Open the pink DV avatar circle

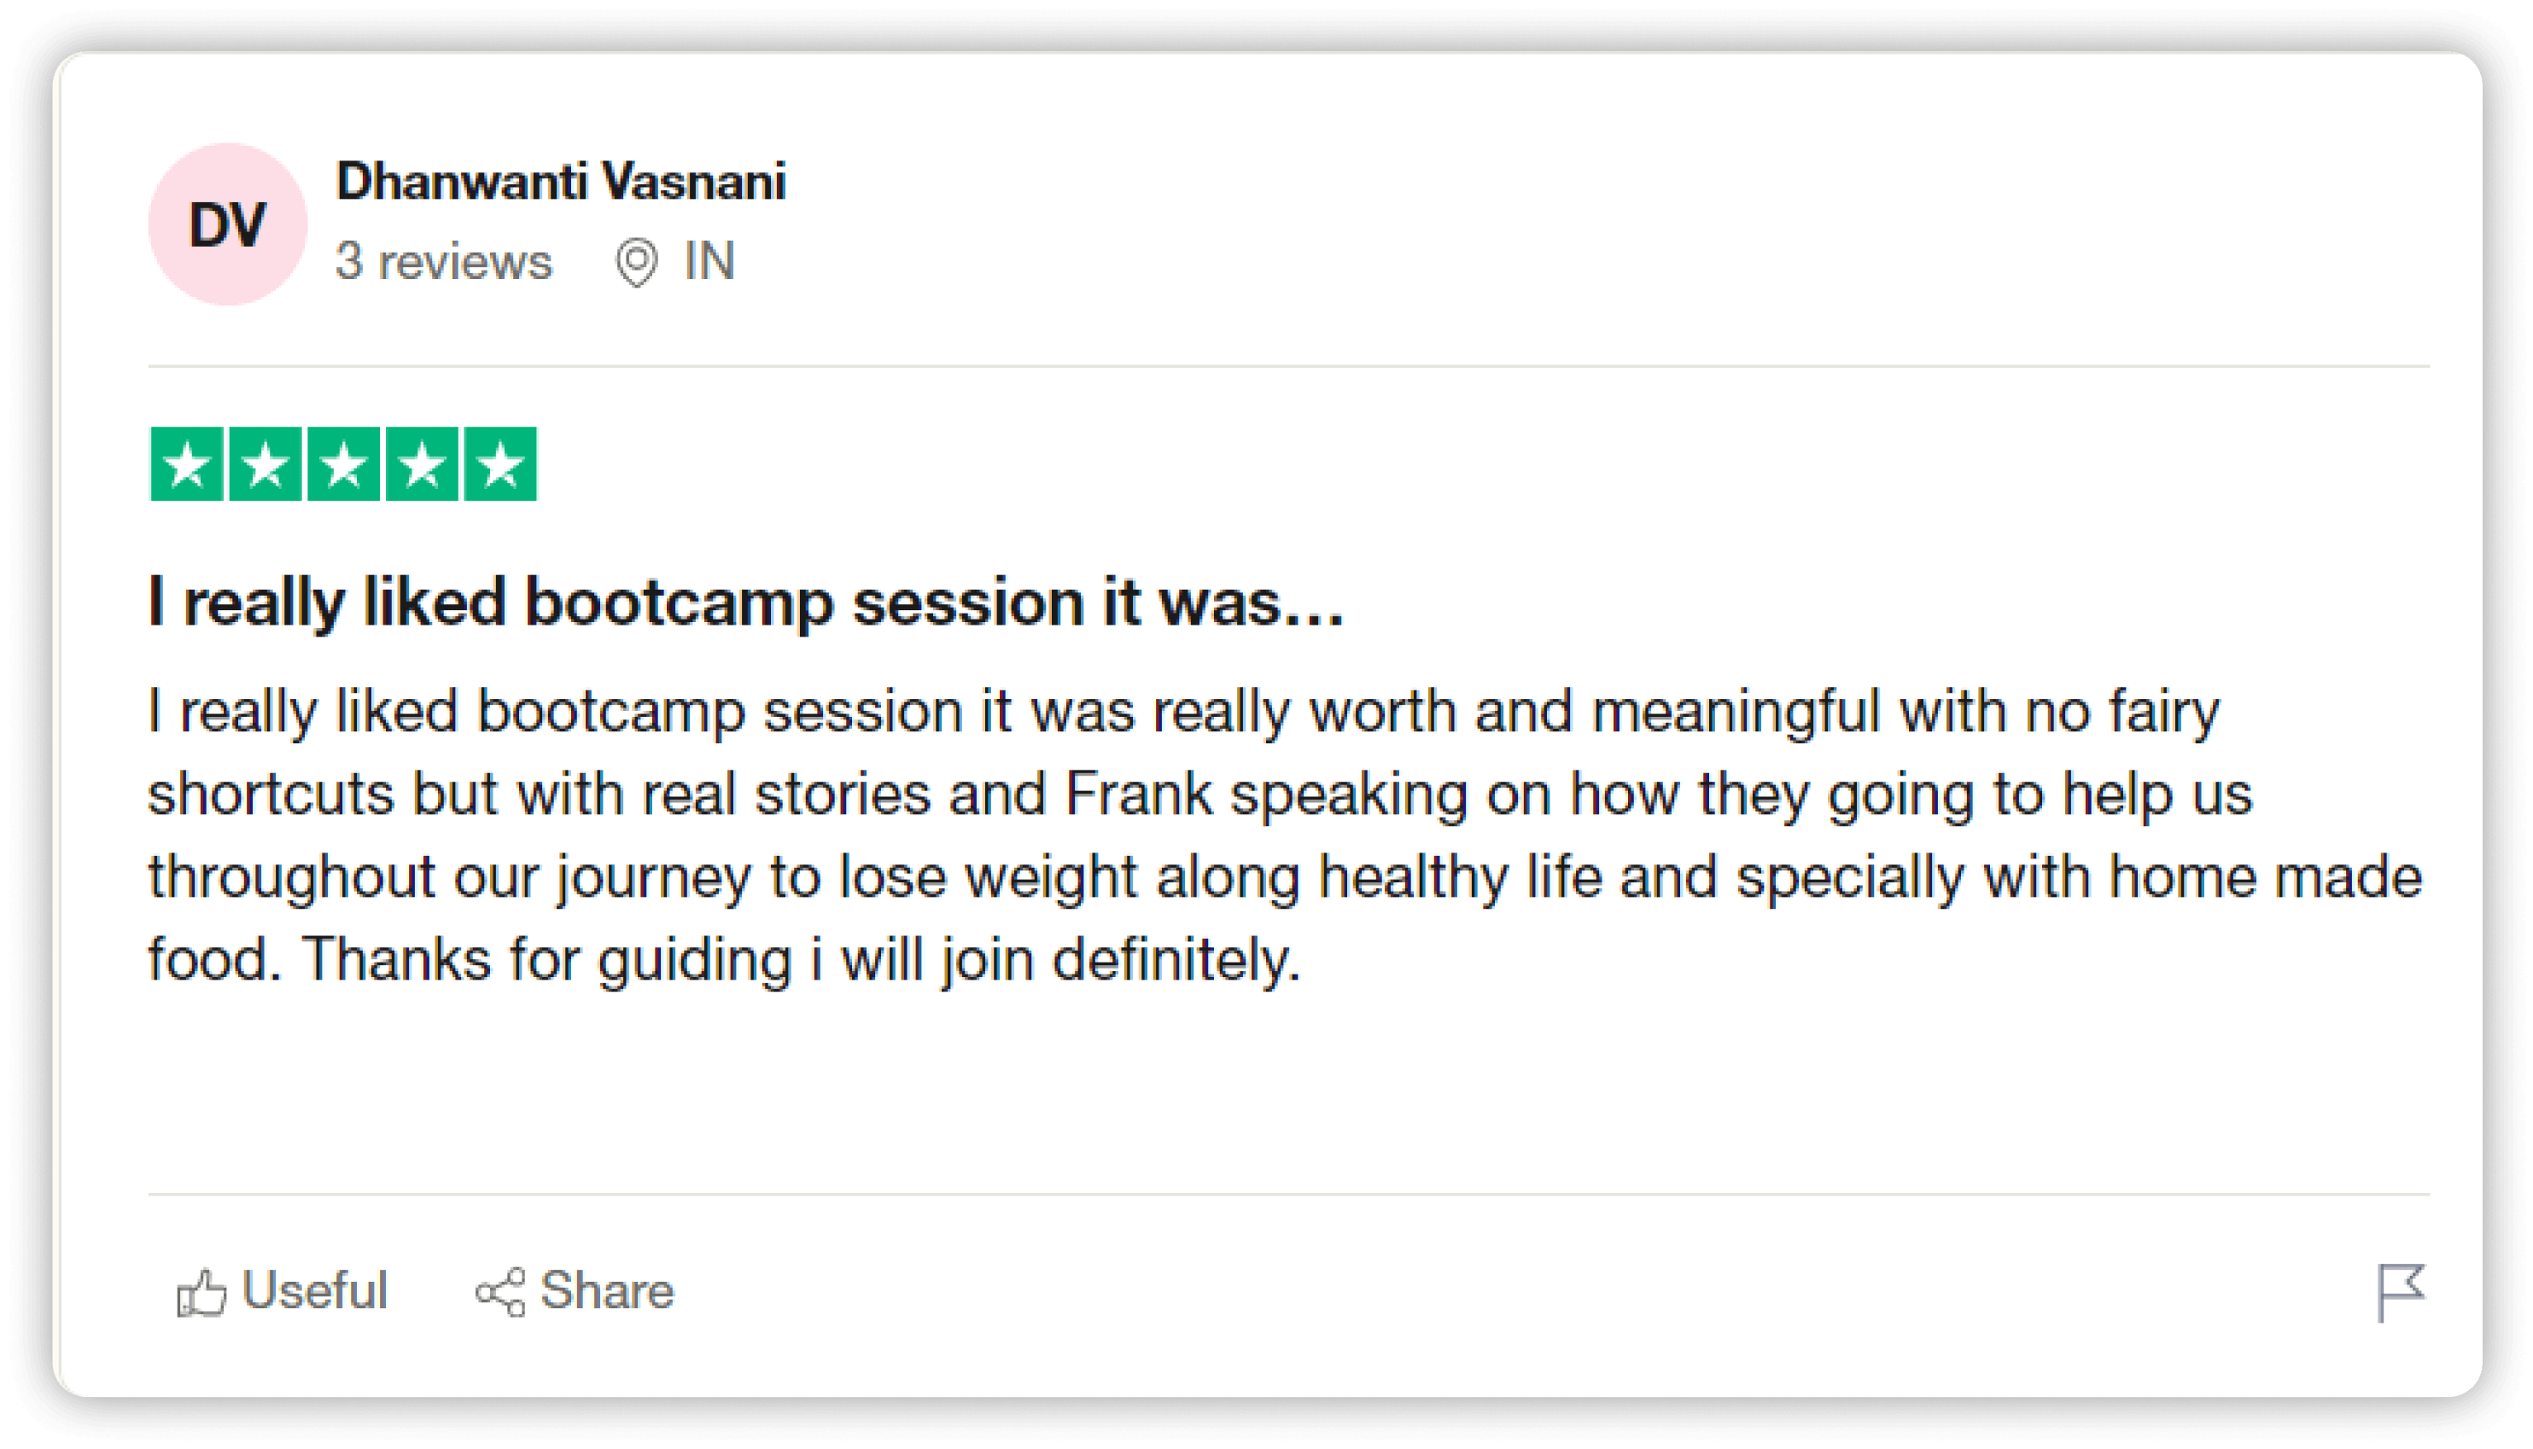228,225
